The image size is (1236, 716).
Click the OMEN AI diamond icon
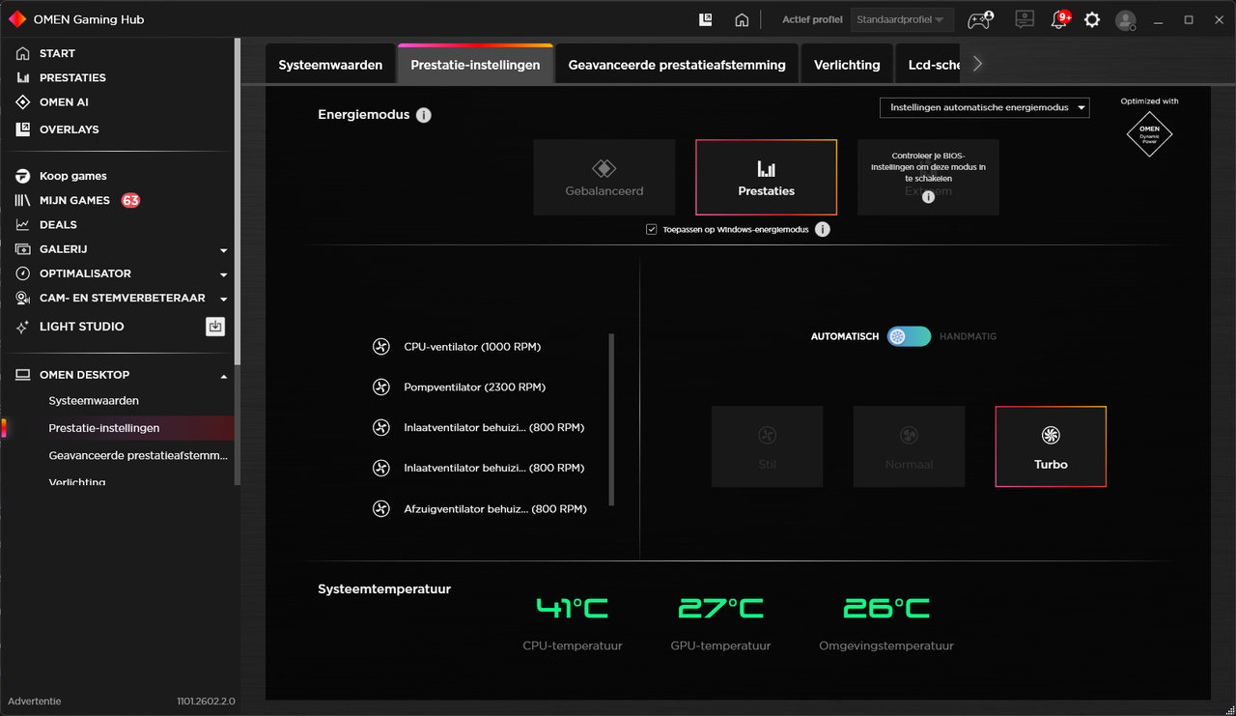[x=23, y=102]
